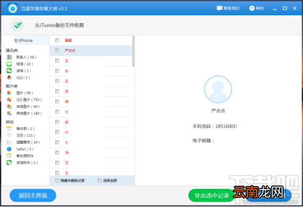Open the 图片 (98) photos icon
This screenshot has height=207, width=303.
tap(9, 93)
